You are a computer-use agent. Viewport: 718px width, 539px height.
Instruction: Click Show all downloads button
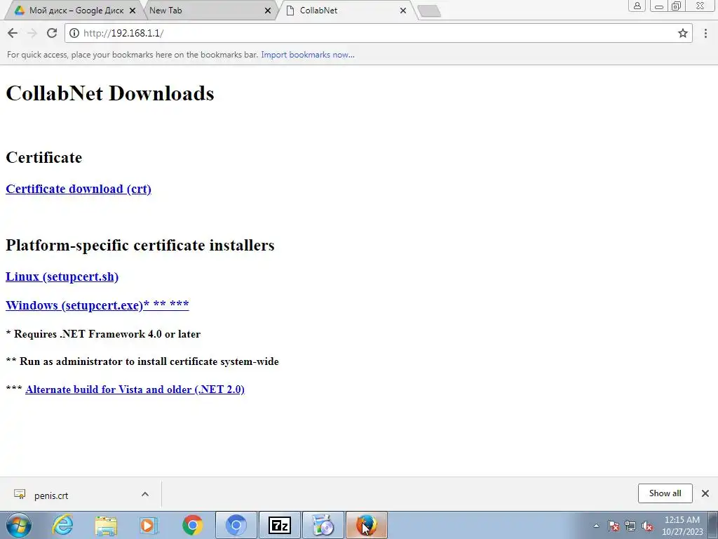coord(665,493)
